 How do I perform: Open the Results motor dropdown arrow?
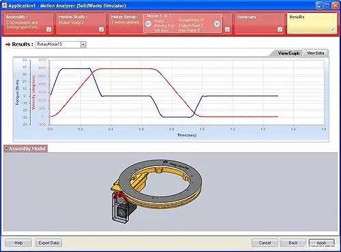tap(83, 44)
